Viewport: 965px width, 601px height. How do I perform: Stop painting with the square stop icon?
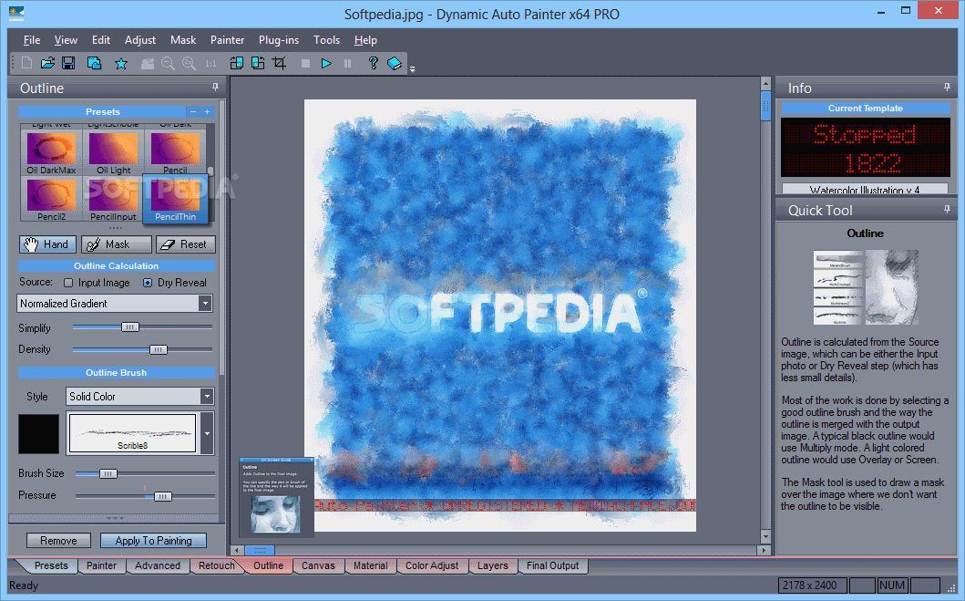point(305,64)
